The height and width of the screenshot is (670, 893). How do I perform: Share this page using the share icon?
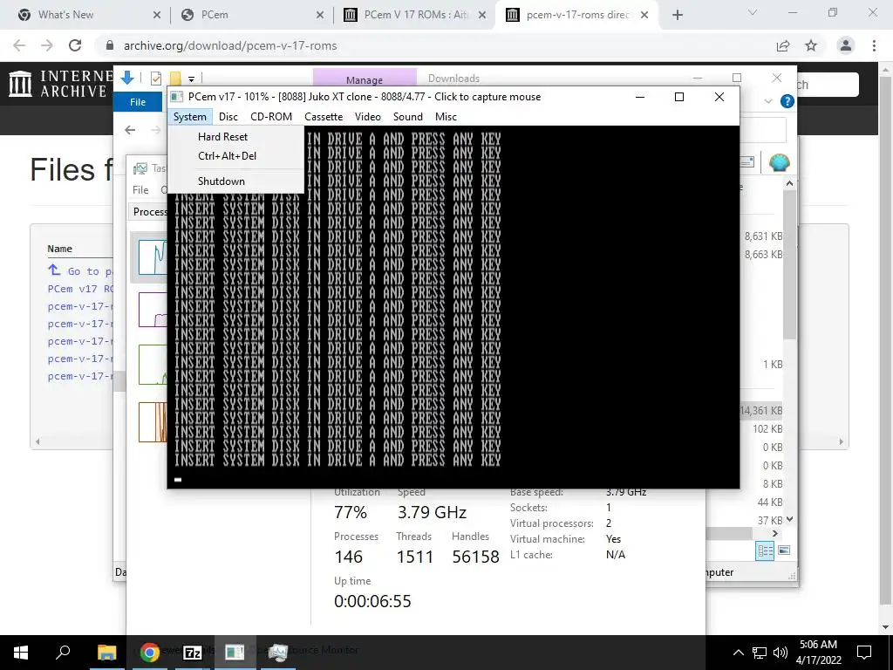tap(783, 45)
